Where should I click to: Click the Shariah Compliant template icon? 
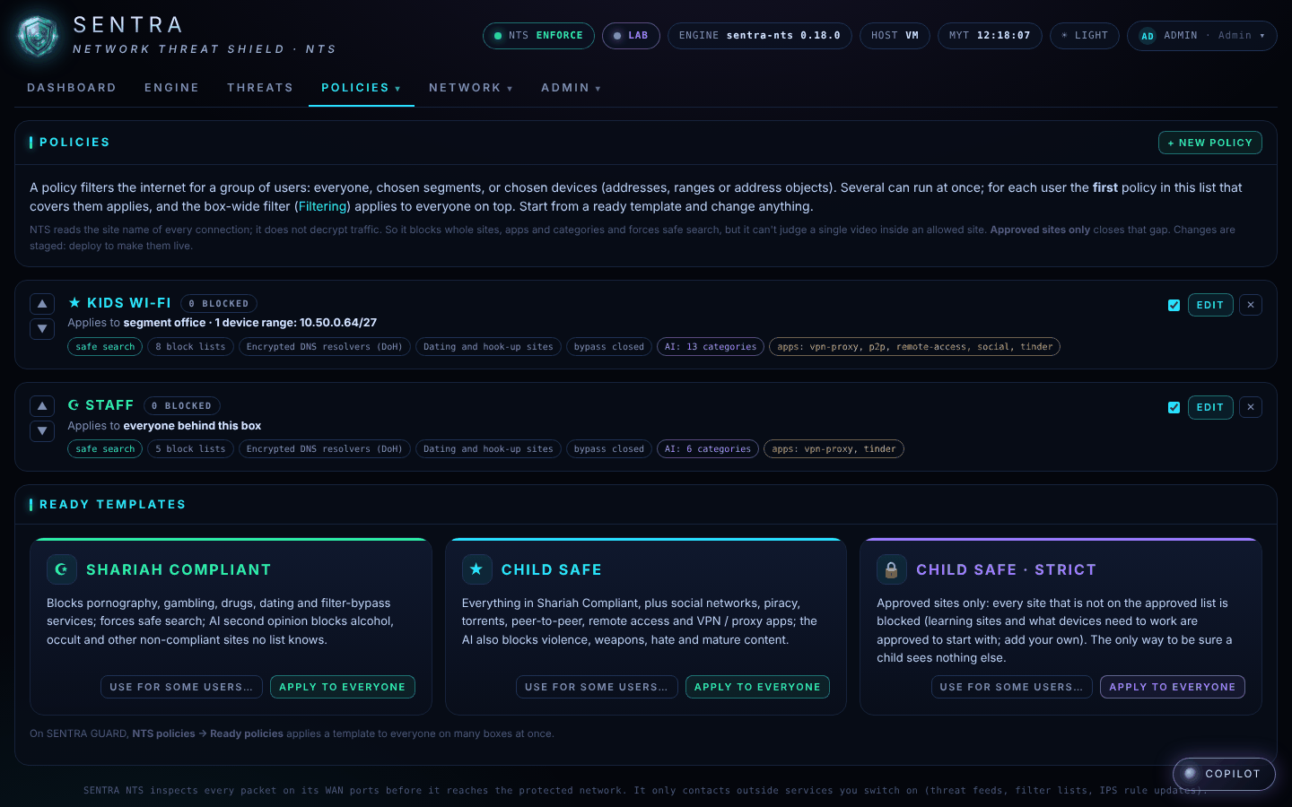tap(61, 569)
